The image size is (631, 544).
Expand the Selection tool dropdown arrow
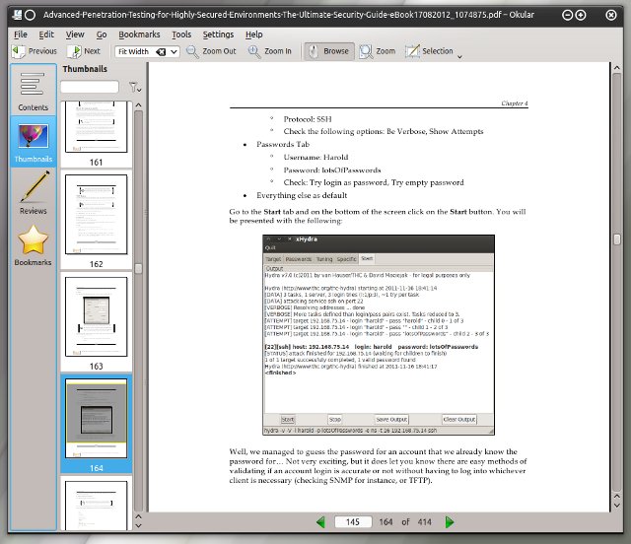pyautogui.click(x=459, y=55)
